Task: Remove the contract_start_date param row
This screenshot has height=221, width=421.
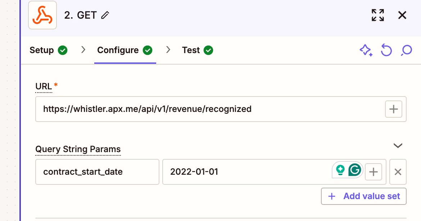Action: pyautogui.click(x=398, y=172)
